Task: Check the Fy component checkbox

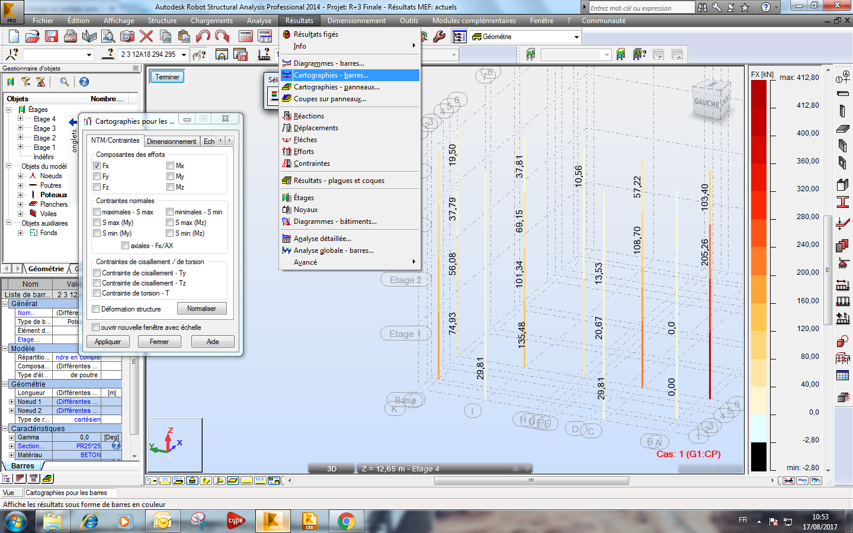Action: 97,176
